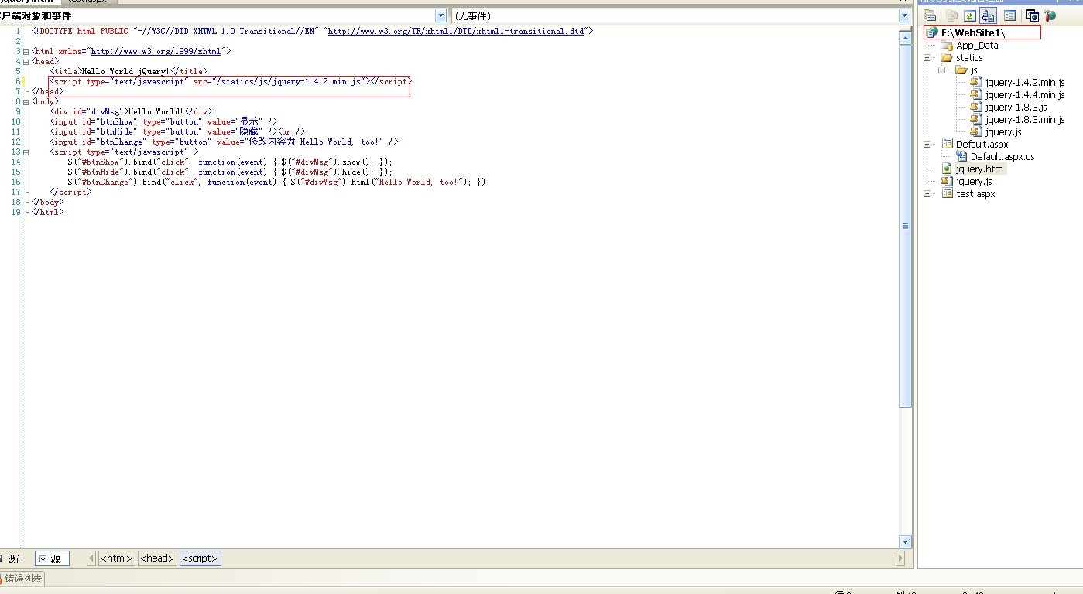Open the (无事件) events dropdown
1083x594 pixels.
(904, 15)
